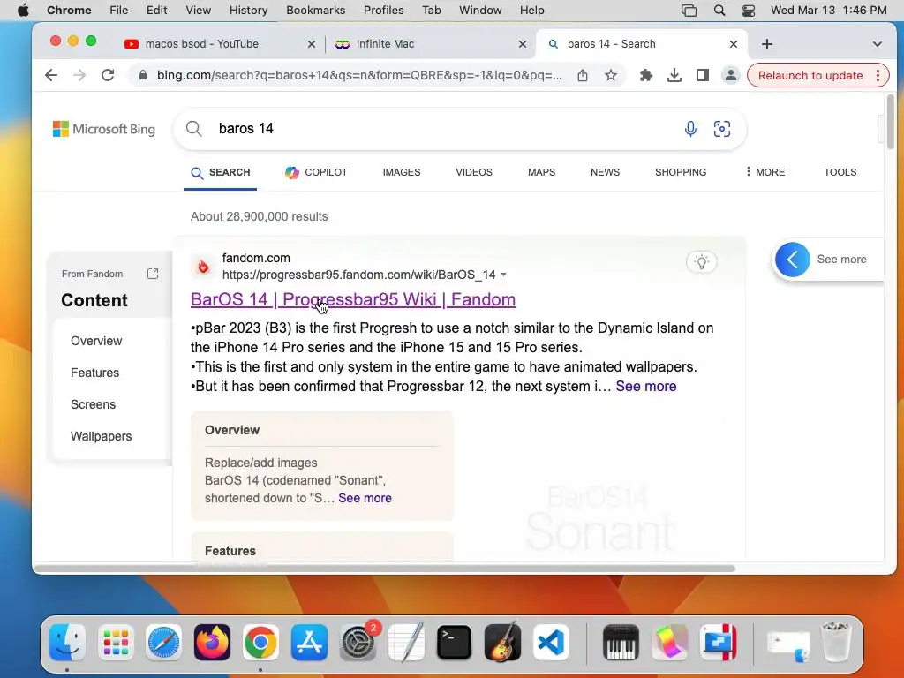Select the NEWS search tab
The image size is (904, 678).
605,172
